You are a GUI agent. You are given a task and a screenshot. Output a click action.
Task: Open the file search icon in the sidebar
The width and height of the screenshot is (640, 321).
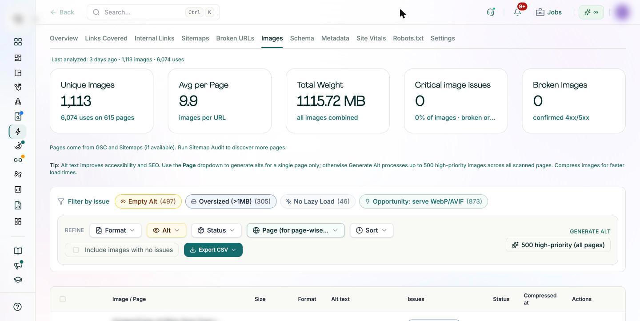point(18,116)
